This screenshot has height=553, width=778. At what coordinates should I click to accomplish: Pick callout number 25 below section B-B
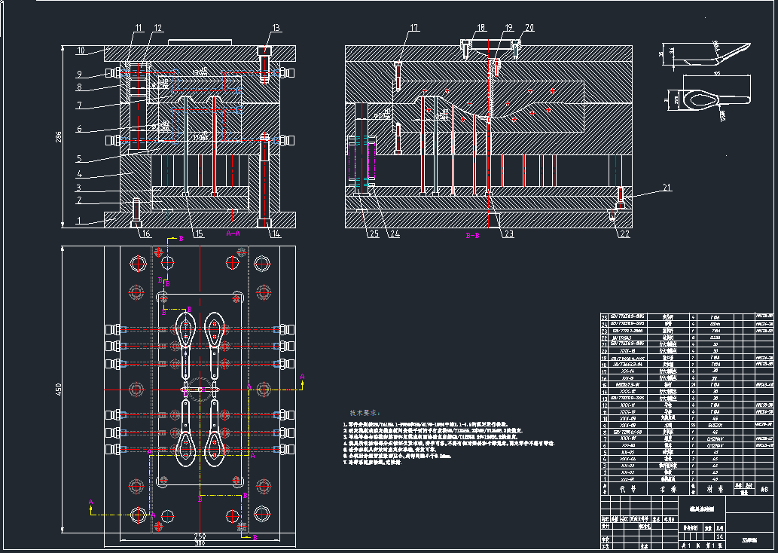pos(374,234)
